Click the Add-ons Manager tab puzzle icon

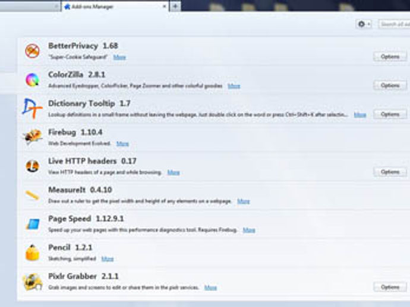point(67,7)
